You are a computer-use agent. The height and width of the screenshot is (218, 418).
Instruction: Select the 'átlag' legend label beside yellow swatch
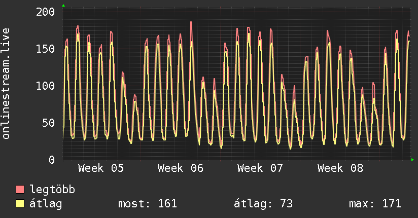coord(46,204)
